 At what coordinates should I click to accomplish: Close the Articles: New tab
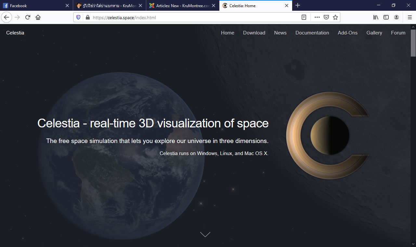pos(214,6)
